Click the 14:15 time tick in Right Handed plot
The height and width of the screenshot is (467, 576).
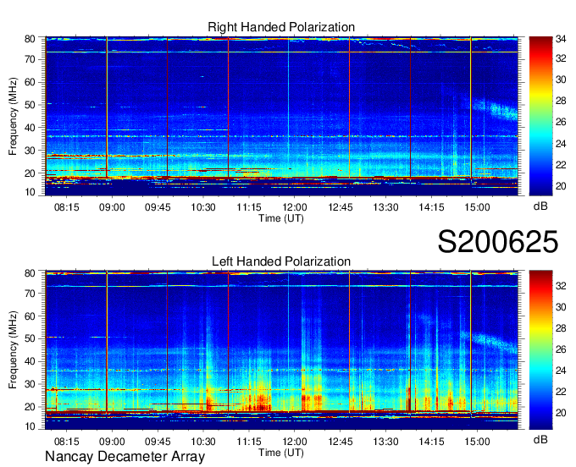tap(432, 207)
